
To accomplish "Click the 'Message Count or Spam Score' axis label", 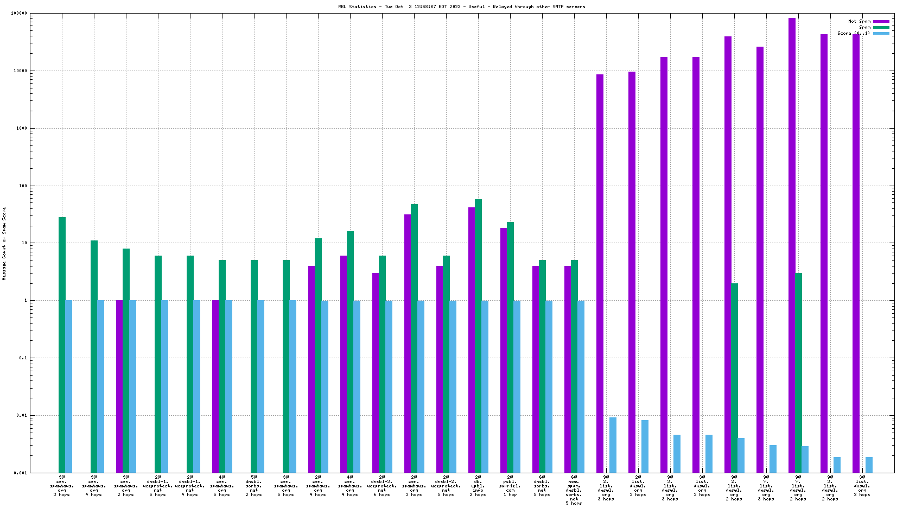I will pyautogui.click(x=4, y=243).
